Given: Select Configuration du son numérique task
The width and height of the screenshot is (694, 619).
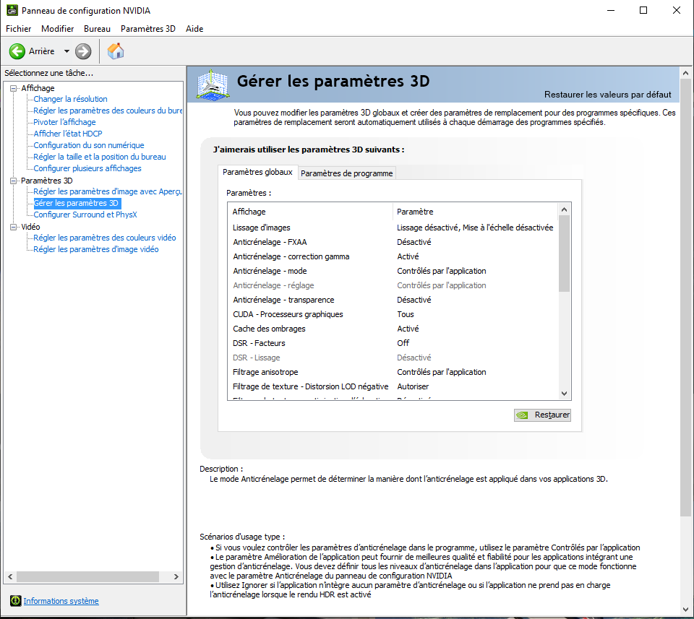Looking at the screenshot, I should point(88,145).
